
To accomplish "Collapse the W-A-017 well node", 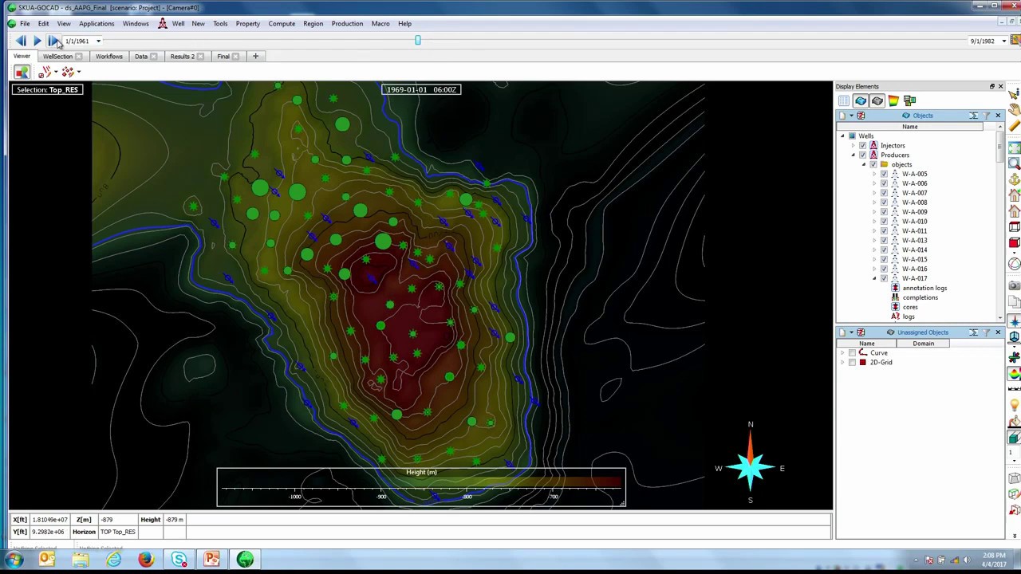I will coord(873,279).
